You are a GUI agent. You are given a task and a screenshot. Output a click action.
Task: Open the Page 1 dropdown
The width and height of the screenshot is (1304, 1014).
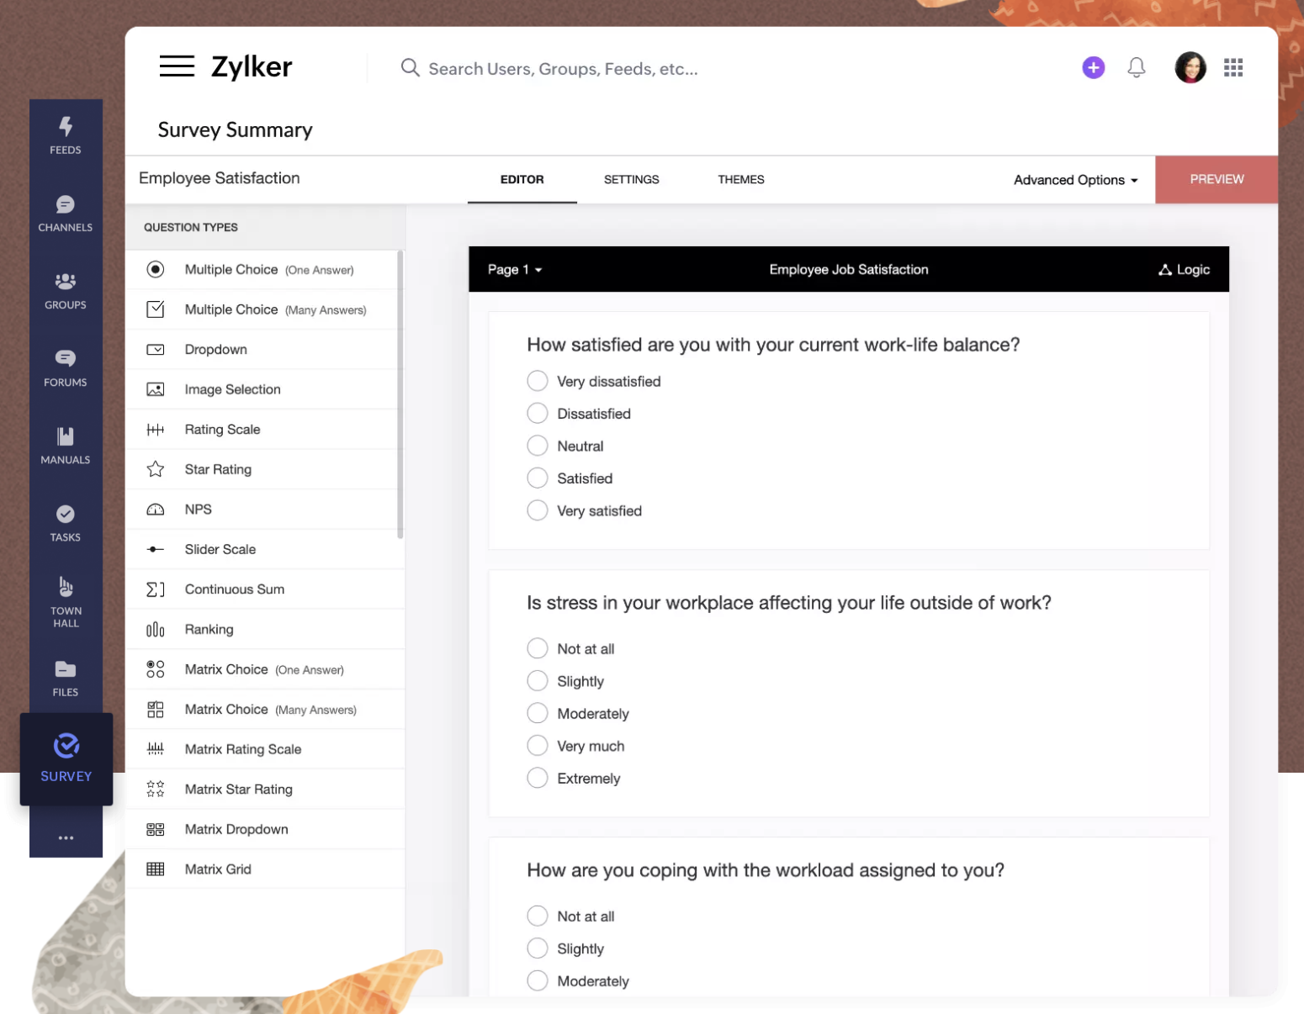coord(514,270)
